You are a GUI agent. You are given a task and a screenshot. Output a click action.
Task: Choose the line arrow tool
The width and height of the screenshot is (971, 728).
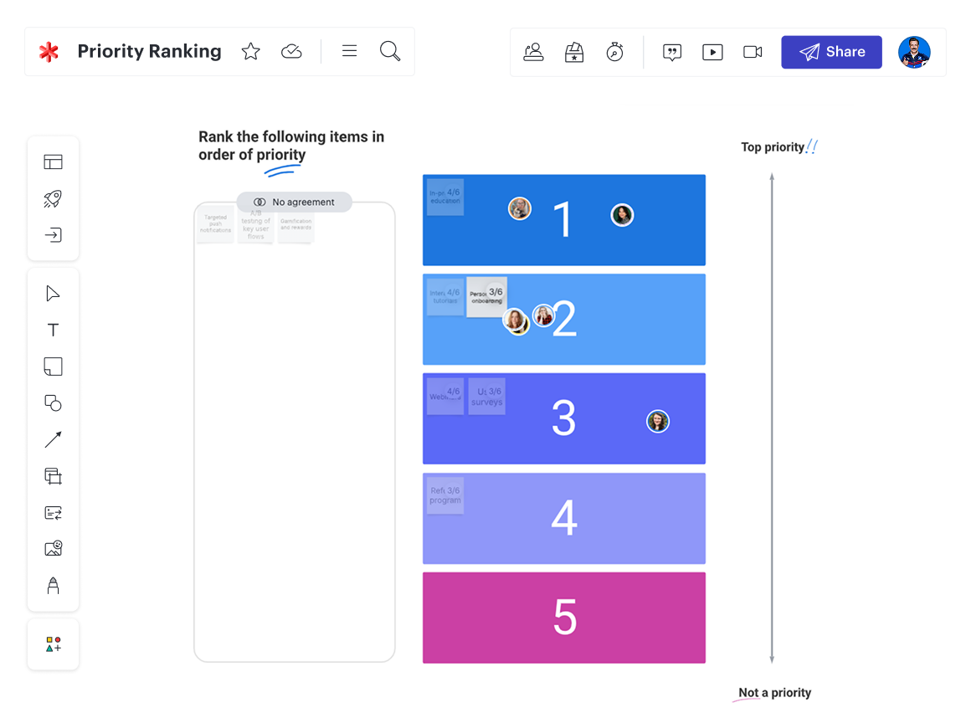53,439
